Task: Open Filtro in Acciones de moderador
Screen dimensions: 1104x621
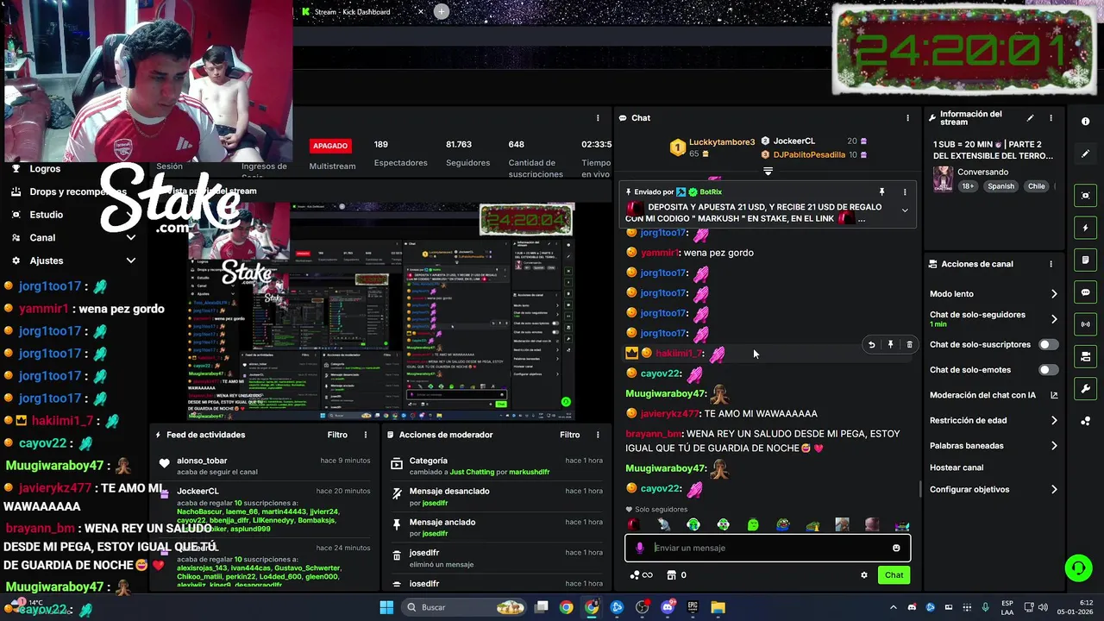Action: pos(569,435)
